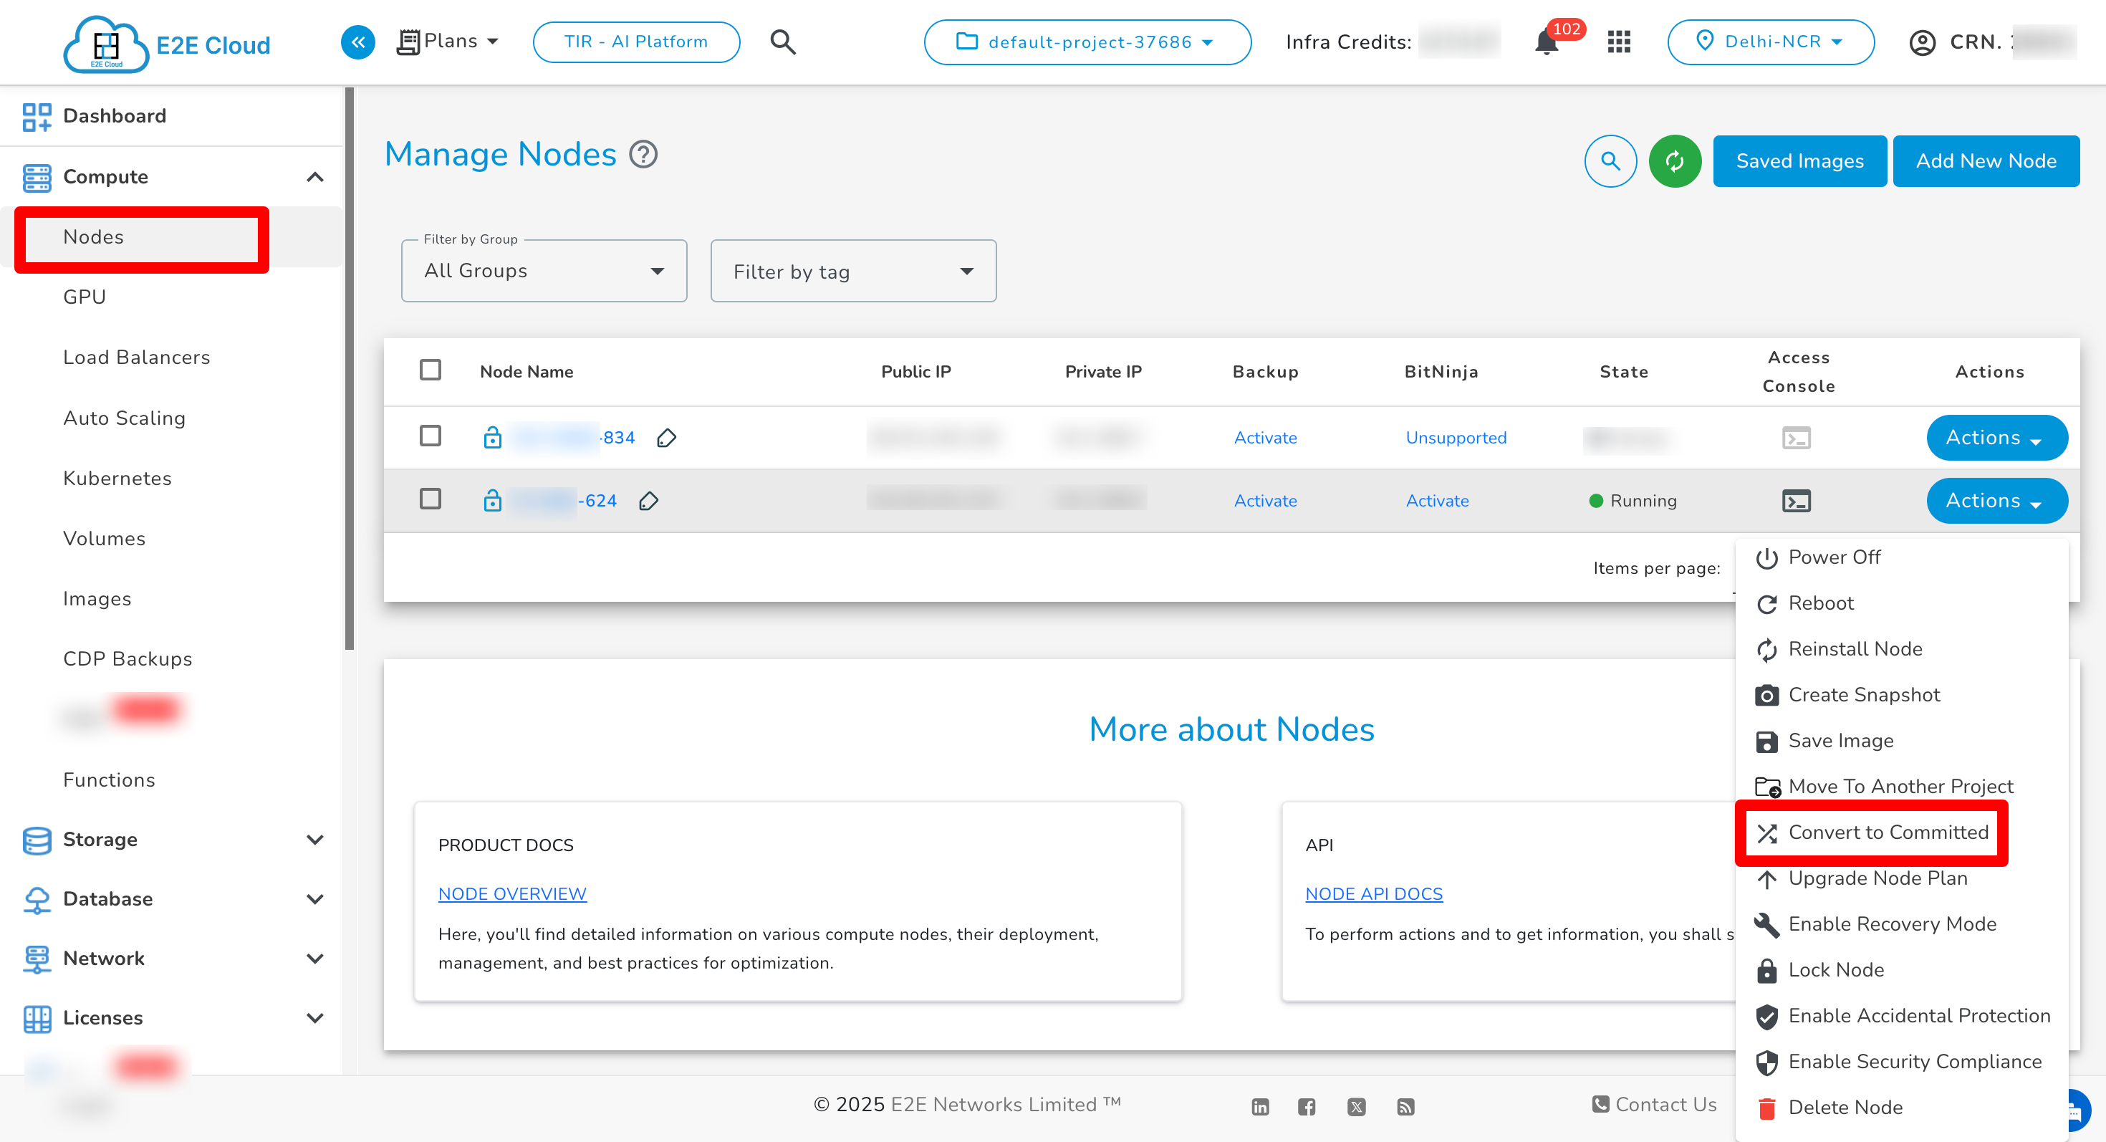
Task: Open access console for running node -624
Action: [1796, 501]
